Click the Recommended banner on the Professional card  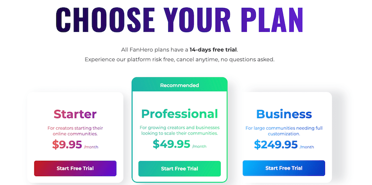pos(179,85)
